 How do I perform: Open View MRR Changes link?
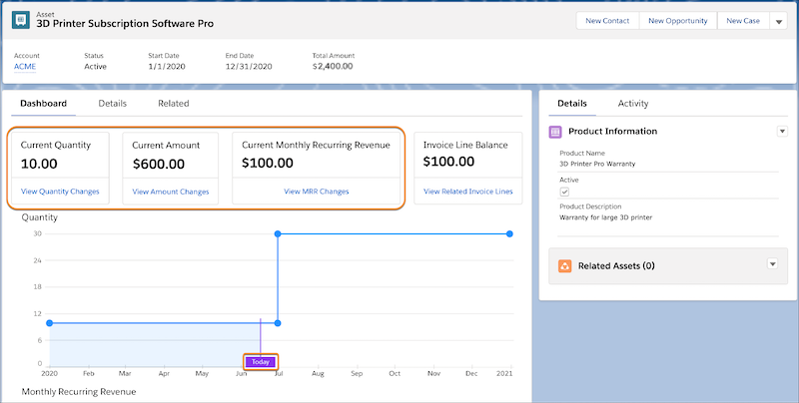317,192
